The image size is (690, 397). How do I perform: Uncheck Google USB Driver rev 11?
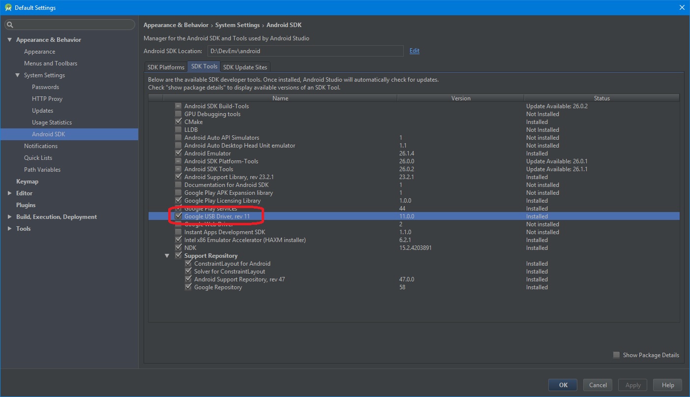179,216
